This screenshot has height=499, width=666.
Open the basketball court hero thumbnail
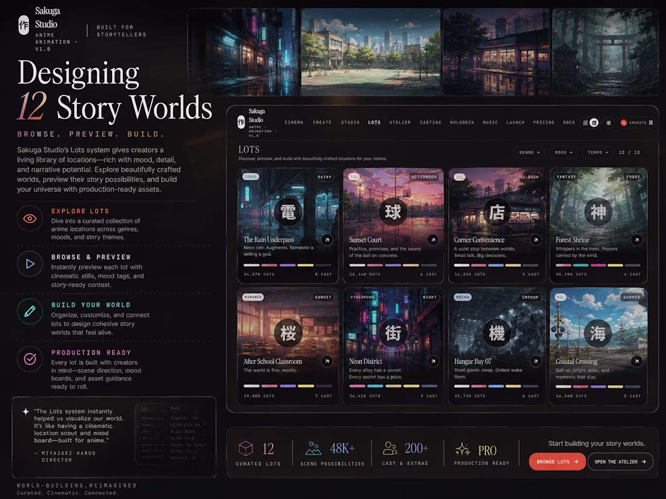pyautogui.click(x=371, y=52)
